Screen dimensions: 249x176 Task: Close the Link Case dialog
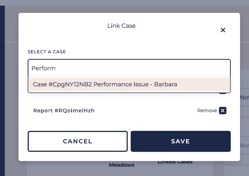[223, 30]
